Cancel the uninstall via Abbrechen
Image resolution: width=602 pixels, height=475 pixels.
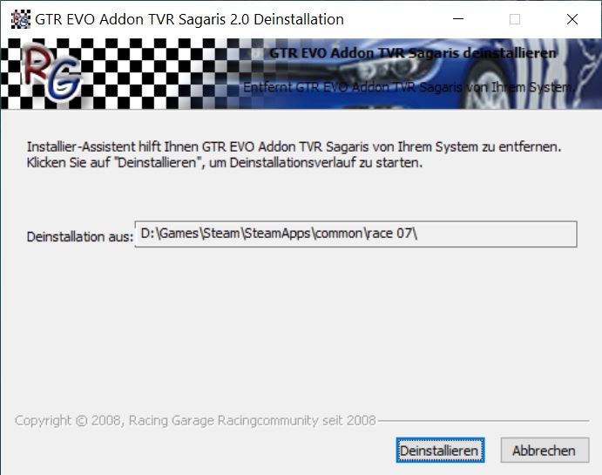click(x=544, y=451)
